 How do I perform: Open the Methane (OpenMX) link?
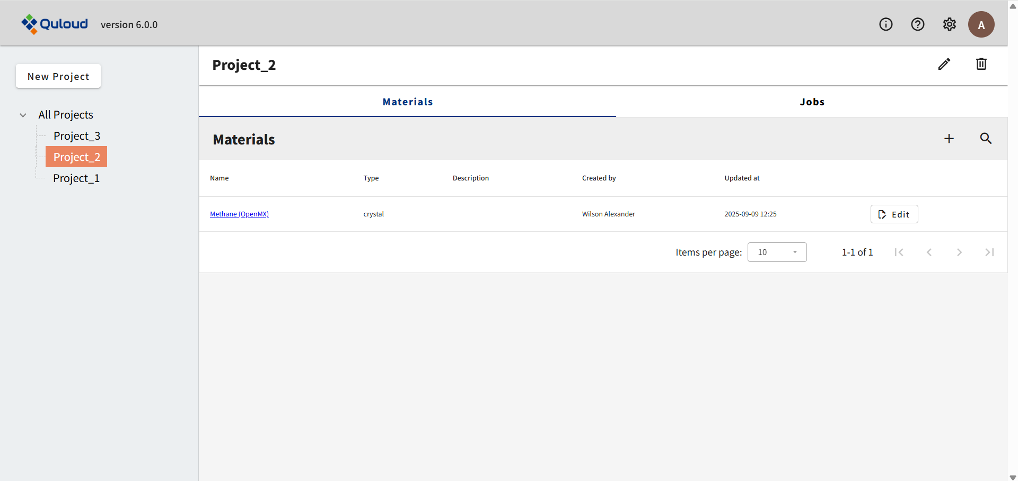click(x=239, y=214)
